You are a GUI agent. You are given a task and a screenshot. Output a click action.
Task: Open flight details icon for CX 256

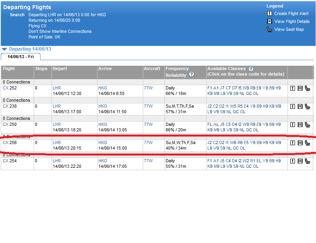[x=300, y=143]
